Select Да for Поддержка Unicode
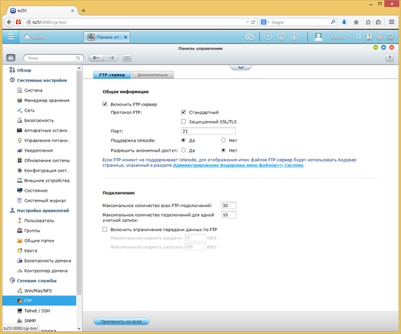Screen dimensions: 401x334 pyautogui.click(x=183, y=140)
